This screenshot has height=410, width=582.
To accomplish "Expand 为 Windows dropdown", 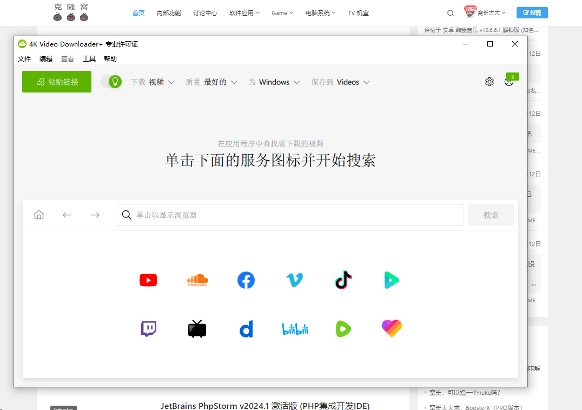I will (x=274, y=82).
